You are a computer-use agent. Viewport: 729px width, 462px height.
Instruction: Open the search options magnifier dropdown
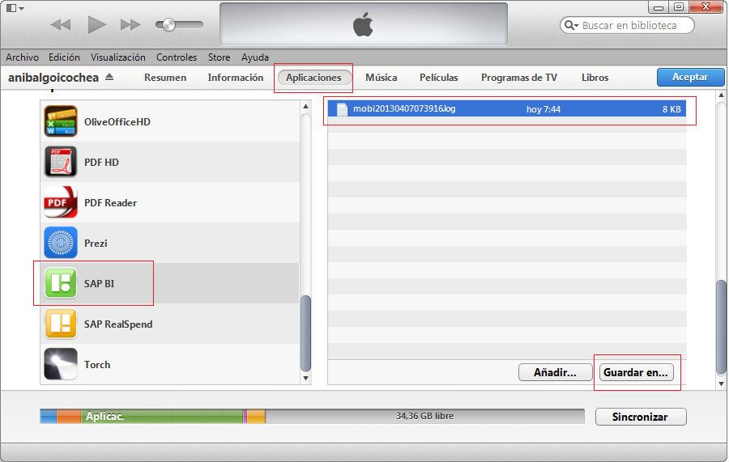click(x=572, y=26)
